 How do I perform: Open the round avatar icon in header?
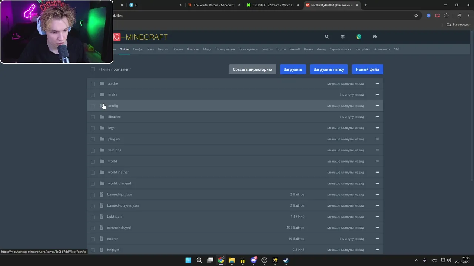(x=359, y=37)
